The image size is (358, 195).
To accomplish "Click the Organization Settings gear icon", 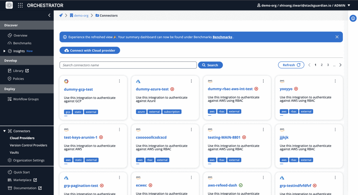I will click(x=10, y=160).
